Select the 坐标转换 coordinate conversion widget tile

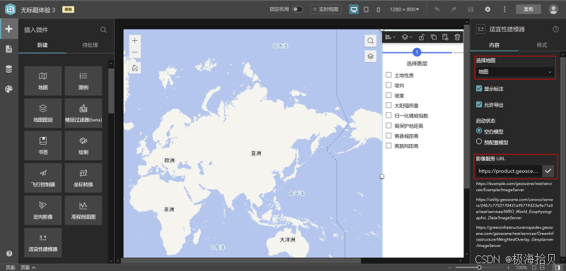click(83, 178)
